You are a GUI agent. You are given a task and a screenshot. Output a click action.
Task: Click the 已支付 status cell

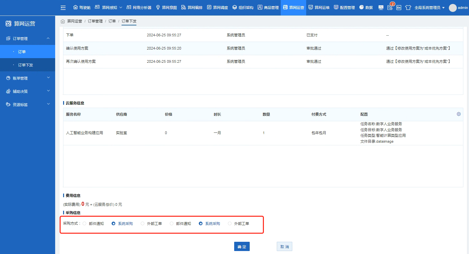click(312, 35)
